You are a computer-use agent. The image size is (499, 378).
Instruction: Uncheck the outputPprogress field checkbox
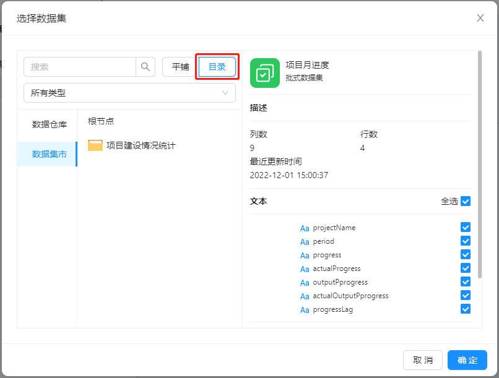point(466,282)
